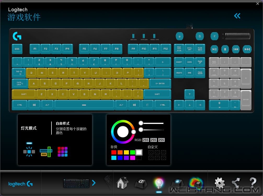
Task: Open settings with the gear icon
Action: pos(220,183)
